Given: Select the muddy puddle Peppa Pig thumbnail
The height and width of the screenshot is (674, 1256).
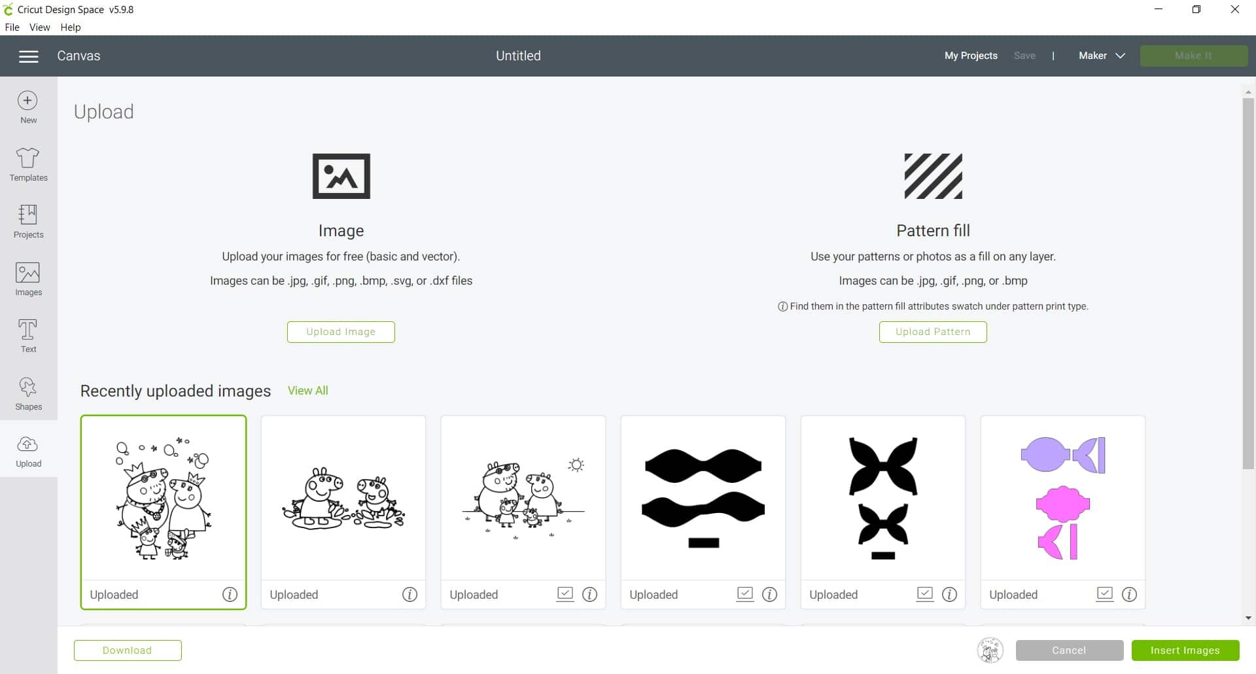Looking at the screenshot, I should coord(343,497).
